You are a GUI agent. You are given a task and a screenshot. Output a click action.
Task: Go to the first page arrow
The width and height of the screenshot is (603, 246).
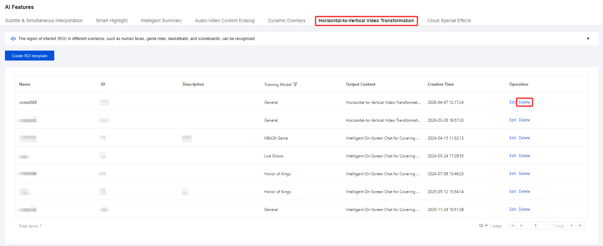pos(513,225)
